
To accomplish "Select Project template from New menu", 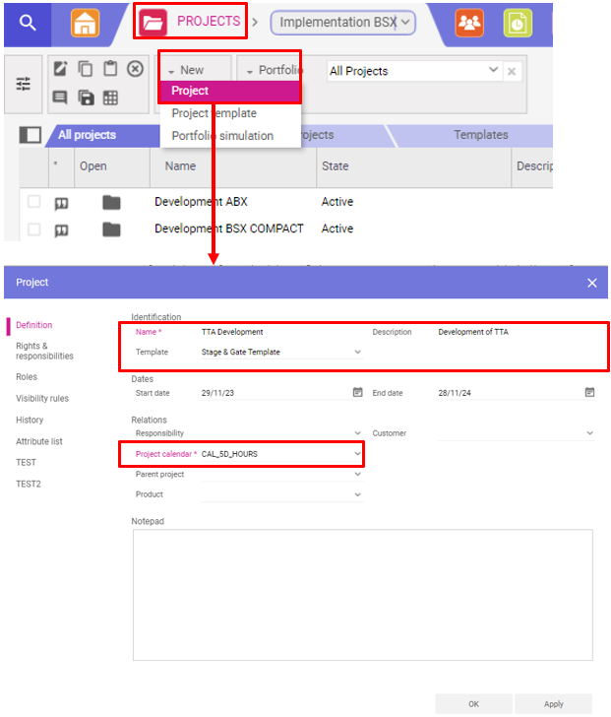I will [x=214, y=113].
